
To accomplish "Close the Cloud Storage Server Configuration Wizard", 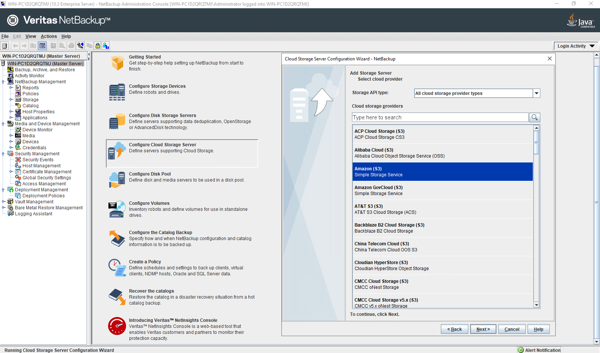I will tap(549, 59).
